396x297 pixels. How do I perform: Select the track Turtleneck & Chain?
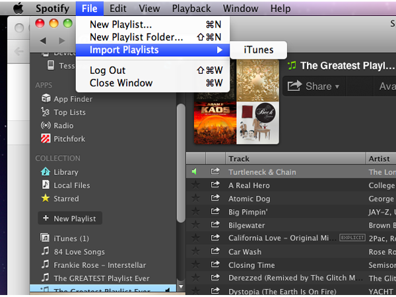coord(291,172)
